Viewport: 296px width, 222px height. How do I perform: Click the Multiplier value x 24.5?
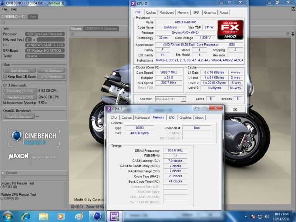point(169,78)
